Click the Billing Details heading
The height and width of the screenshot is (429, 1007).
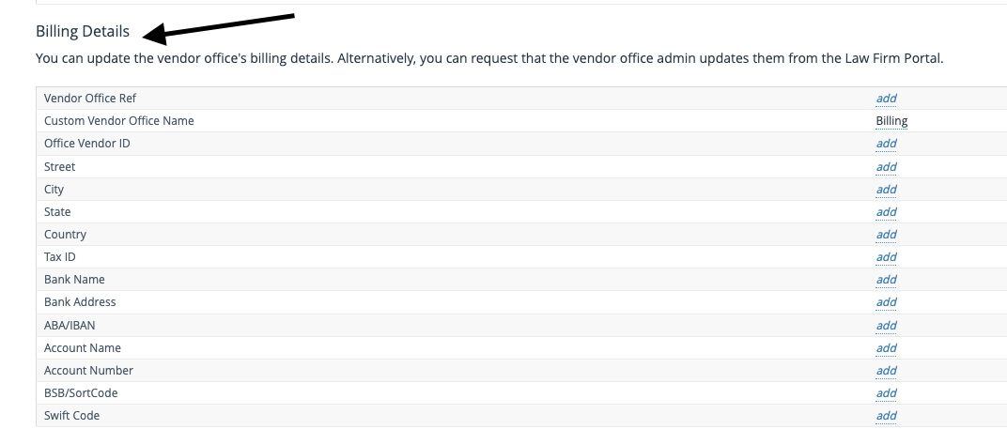tap(83, 32)
